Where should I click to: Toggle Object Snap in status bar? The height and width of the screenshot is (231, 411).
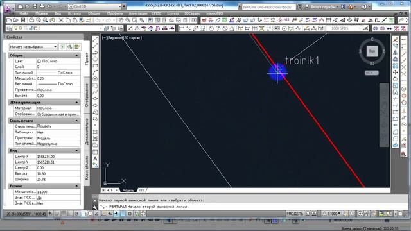(83, 214)
